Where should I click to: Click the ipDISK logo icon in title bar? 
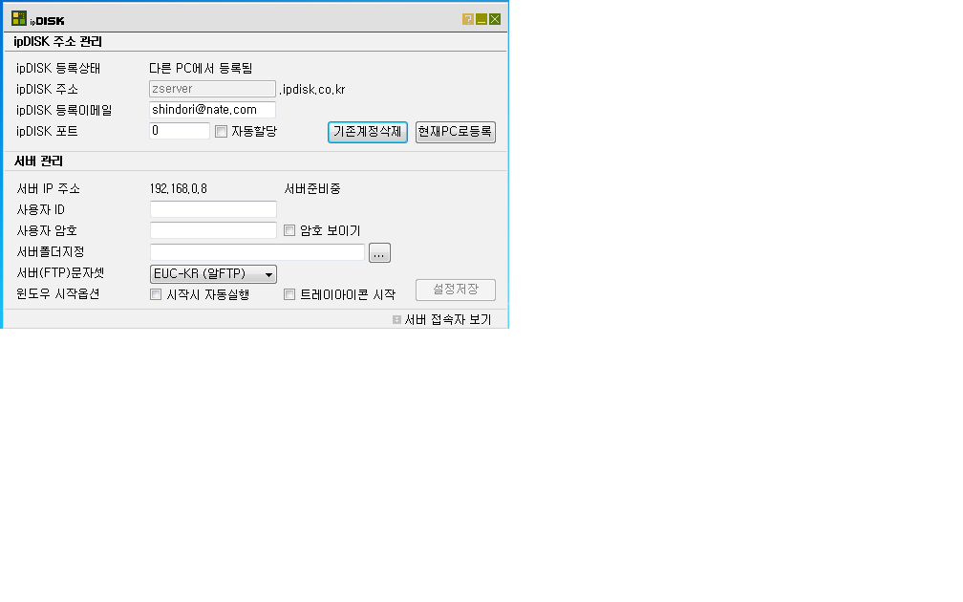tap(19, 18)
